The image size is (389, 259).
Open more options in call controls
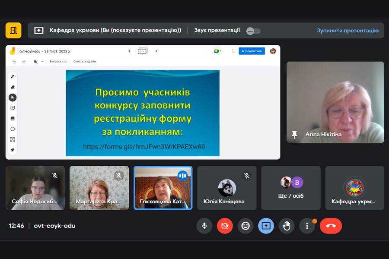(307, 226)
